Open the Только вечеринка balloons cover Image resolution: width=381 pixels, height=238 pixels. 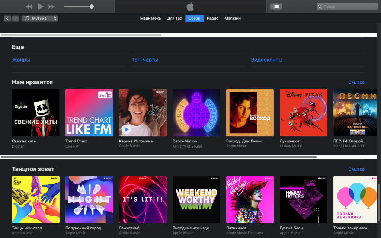(355, 200)
